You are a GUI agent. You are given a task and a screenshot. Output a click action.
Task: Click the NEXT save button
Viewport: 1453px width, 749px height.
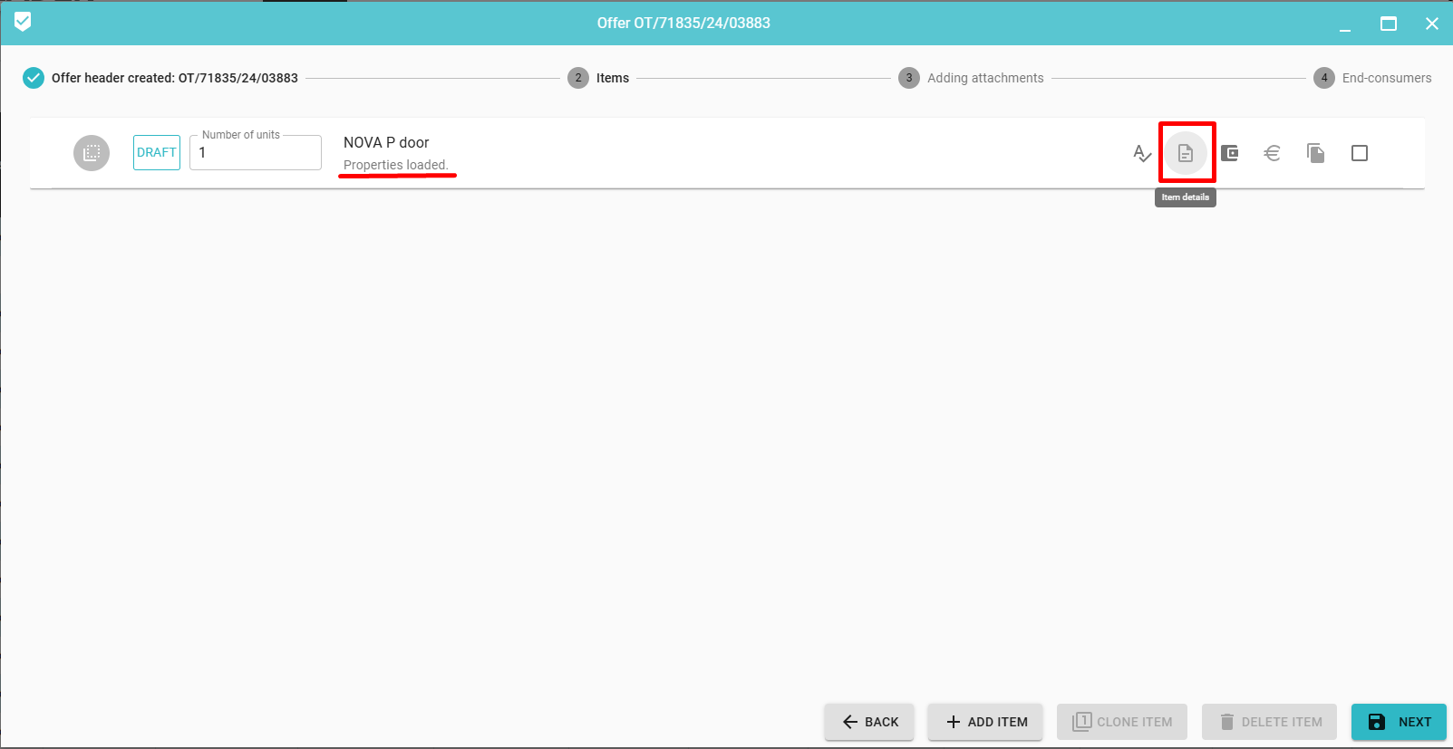click(1399, 722)
